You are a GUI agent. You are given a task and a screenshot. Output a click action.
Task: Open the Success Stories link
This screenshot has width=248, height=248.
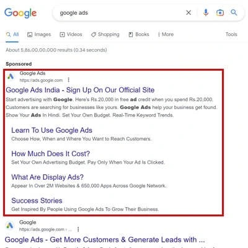tap(37, 201)
